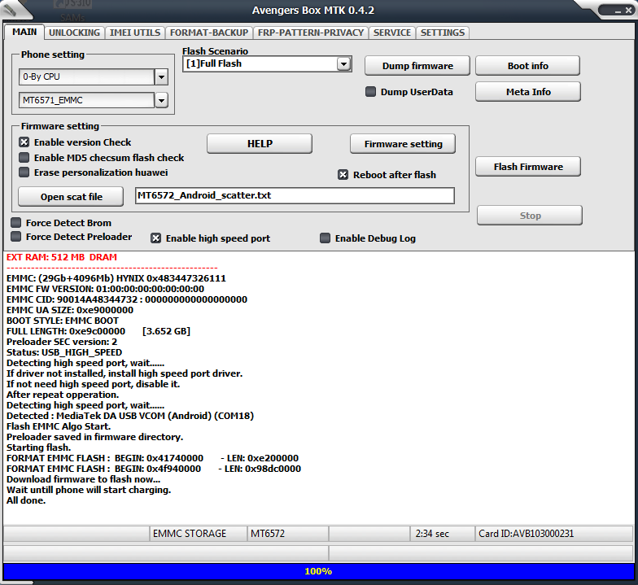Open the Flash Scenario dropdown arrow
The height and width of the screenshot is (585, 638).
(343, 63)
